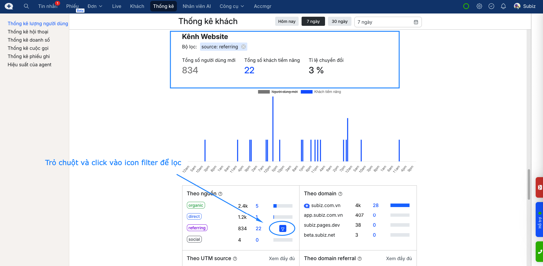Click the green phone call widget
The height and width of the screenshot is (266, 543).
(539, 252)
